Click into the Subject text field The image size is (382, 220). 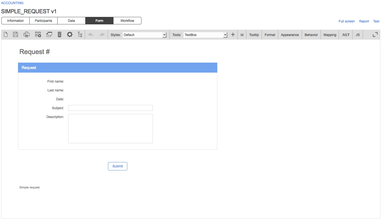pyautogui.click(x=110, y=108)
